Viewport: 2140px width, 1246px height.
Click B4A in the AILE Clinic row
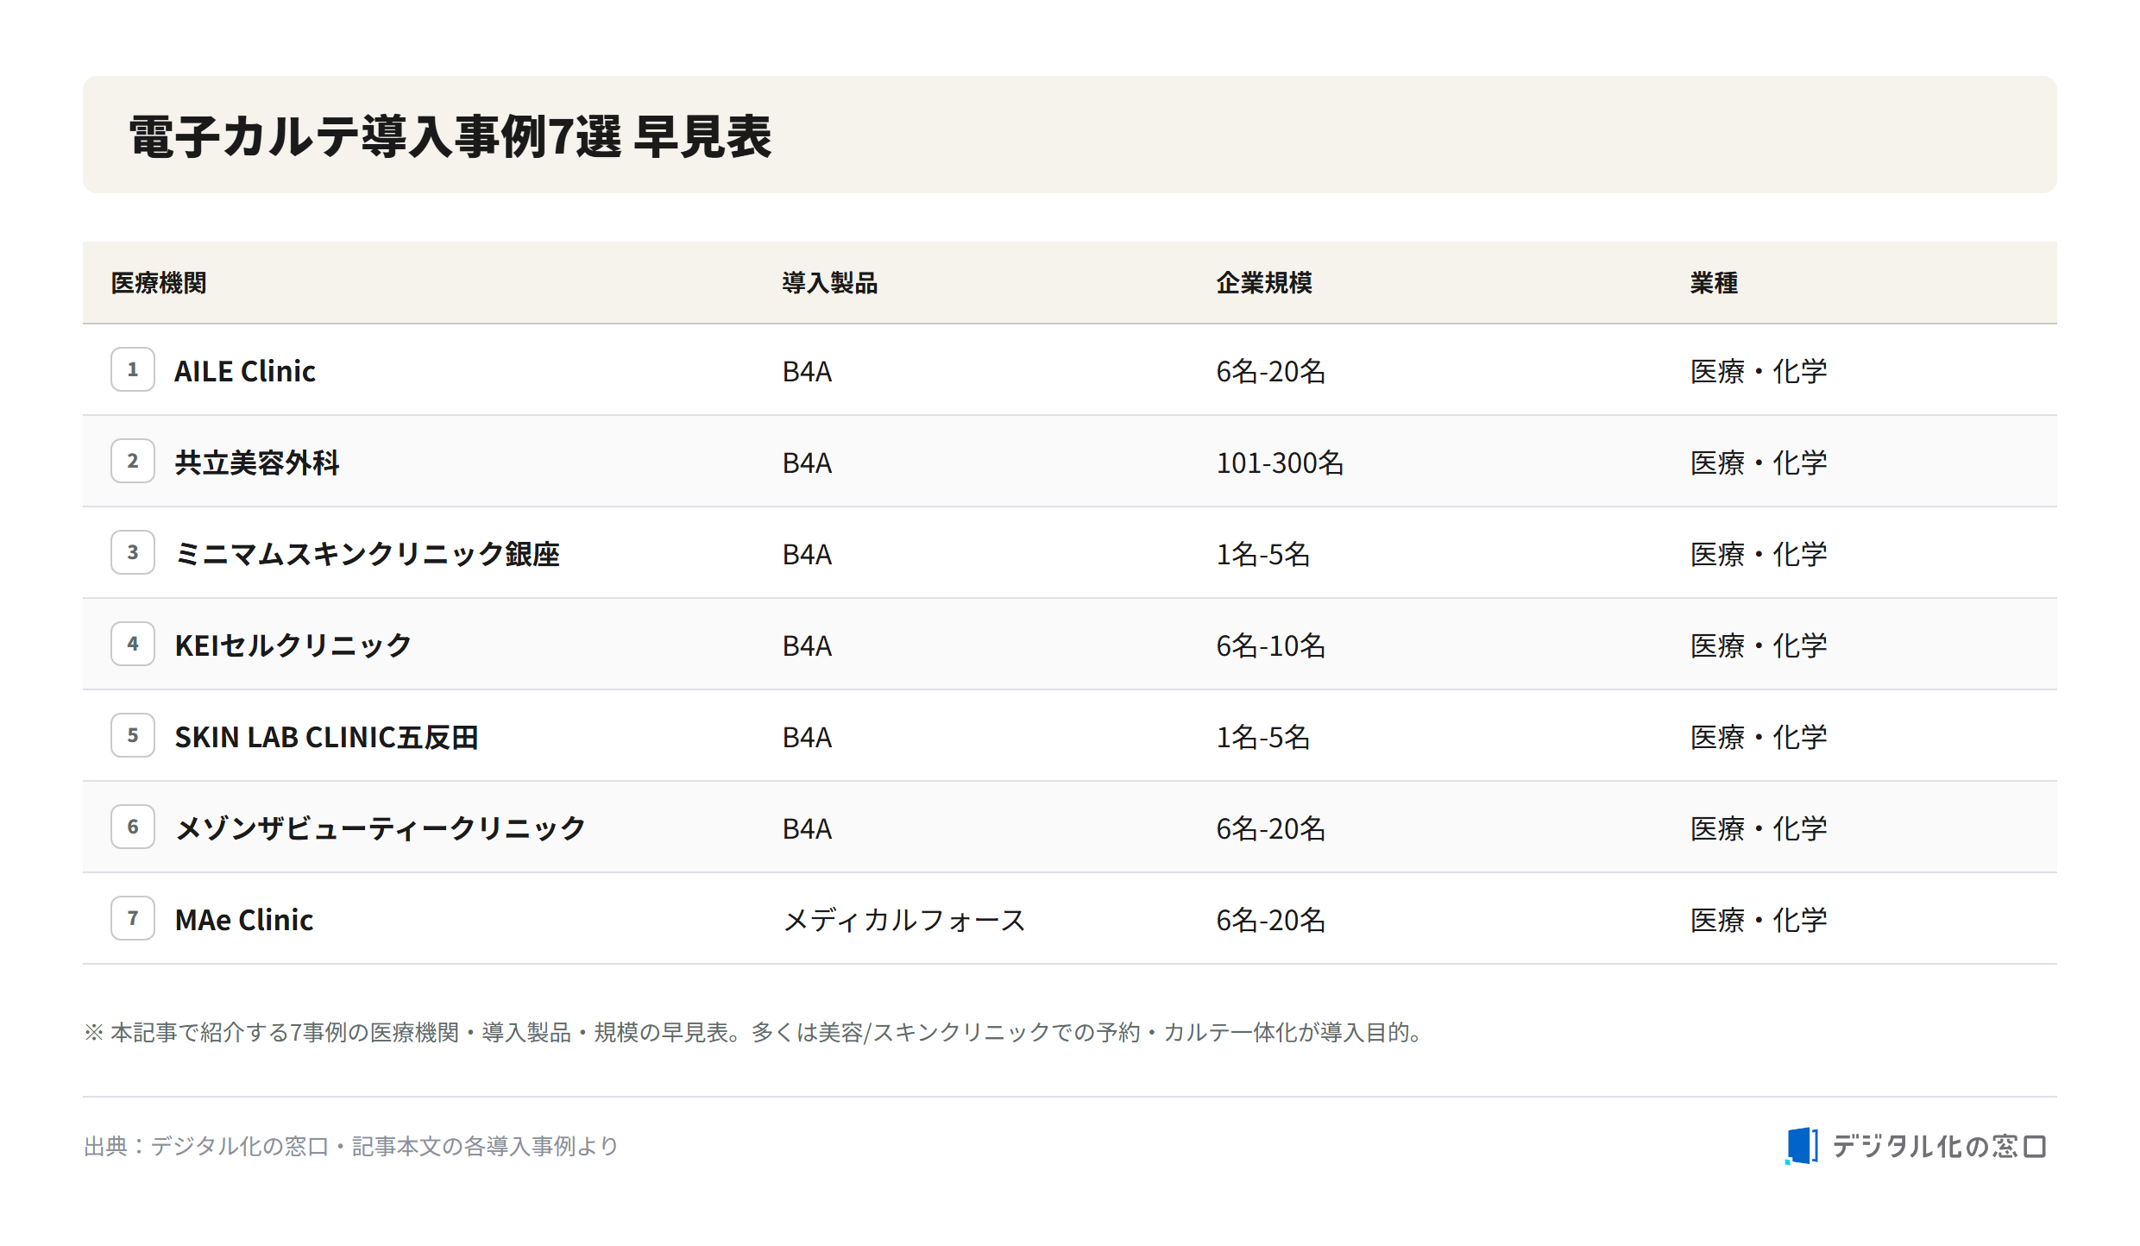(x=807, y=371)
